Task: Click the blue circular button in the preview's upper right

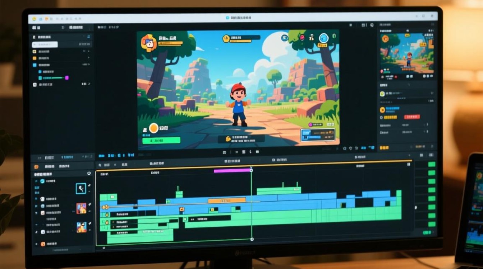Action: click(323, 38)
